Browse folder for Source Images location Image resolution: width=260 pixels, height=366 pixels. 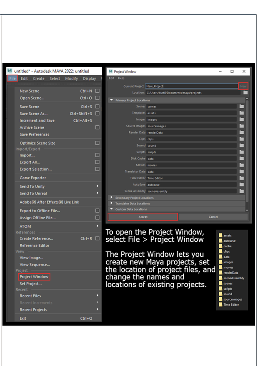click(241, 126)
